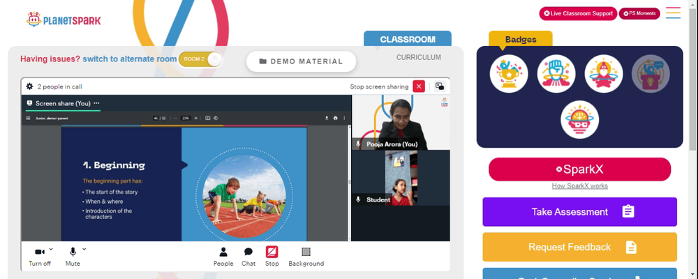Open Live Classroom Support
698x279 pixels.
point(578,13)
